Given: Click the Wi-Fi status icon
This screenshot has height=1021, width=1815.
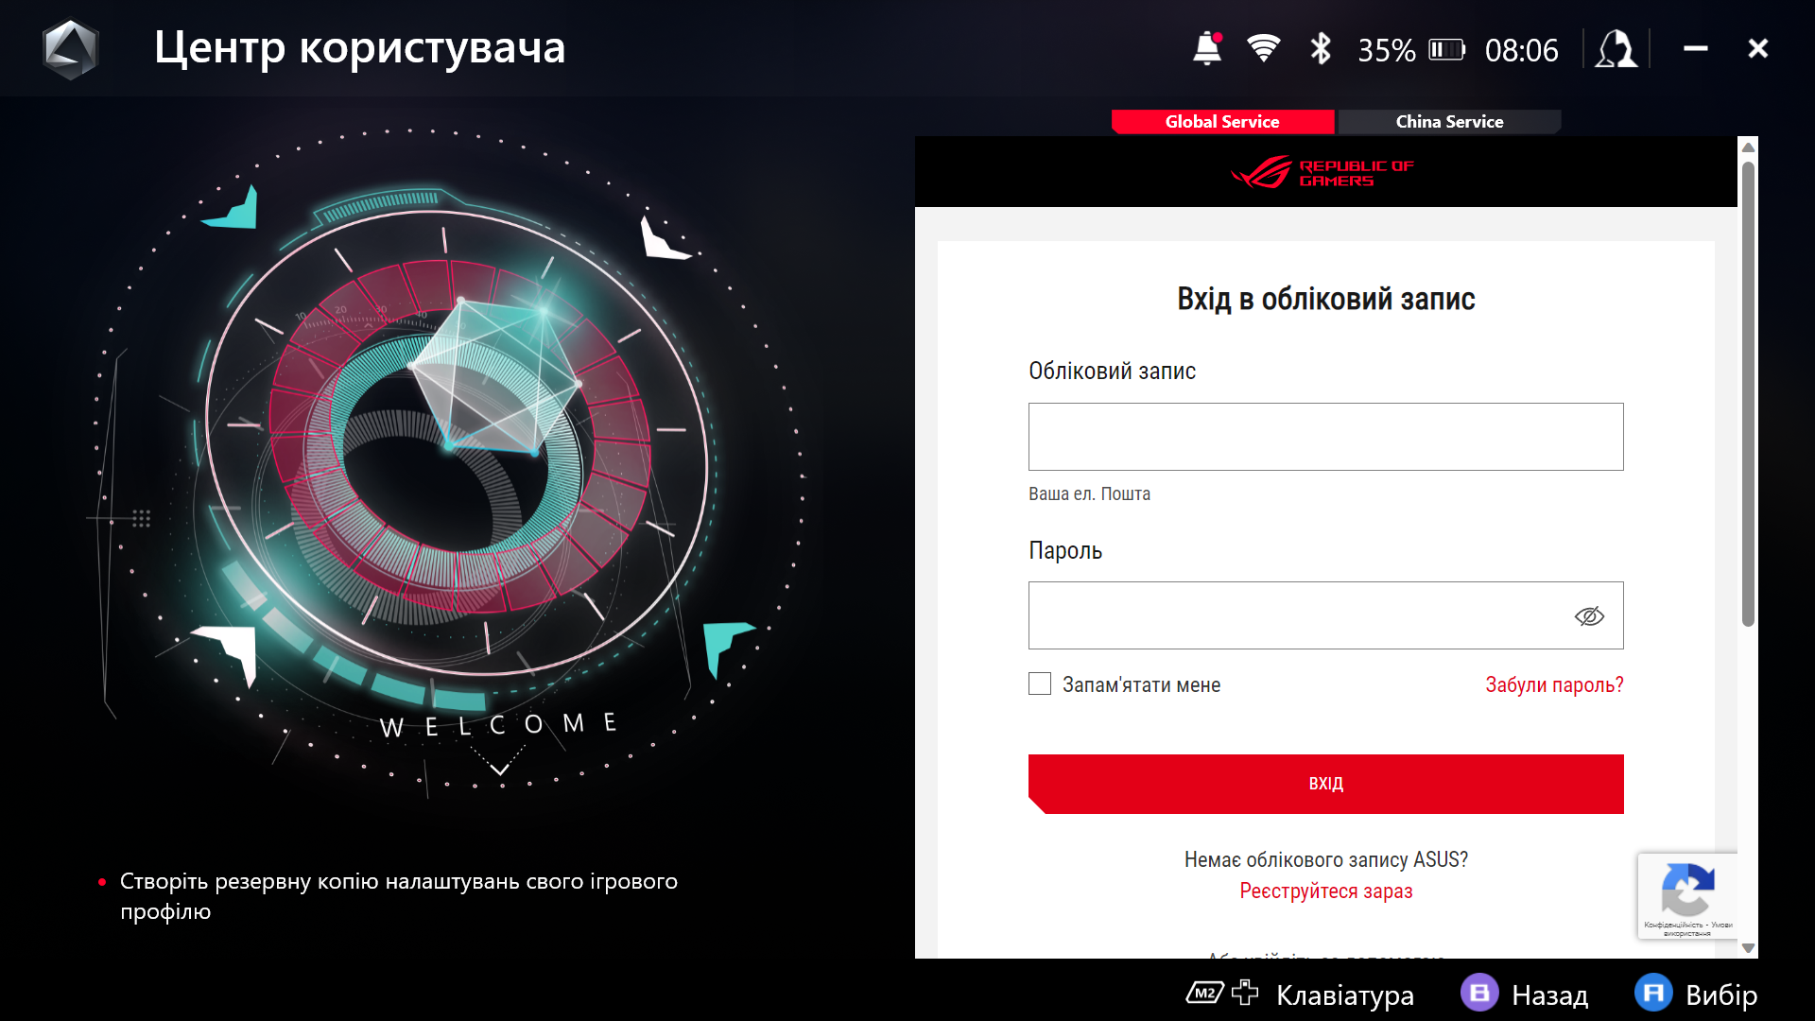Looking at the screenshot, I should [1263, 48].
